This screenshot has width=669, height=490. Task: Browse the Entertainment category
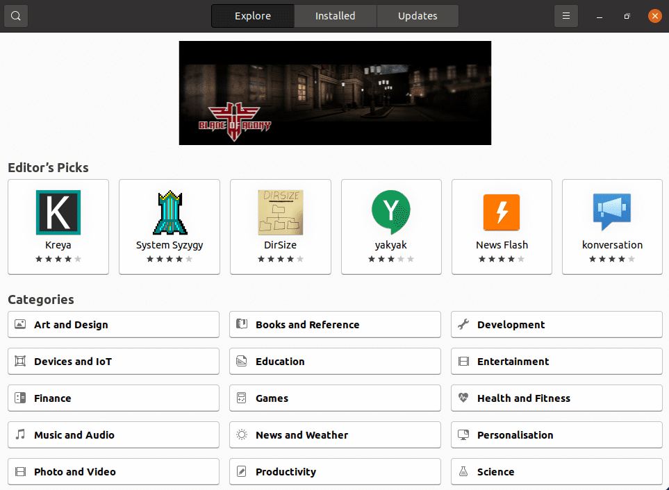point(556,362)
